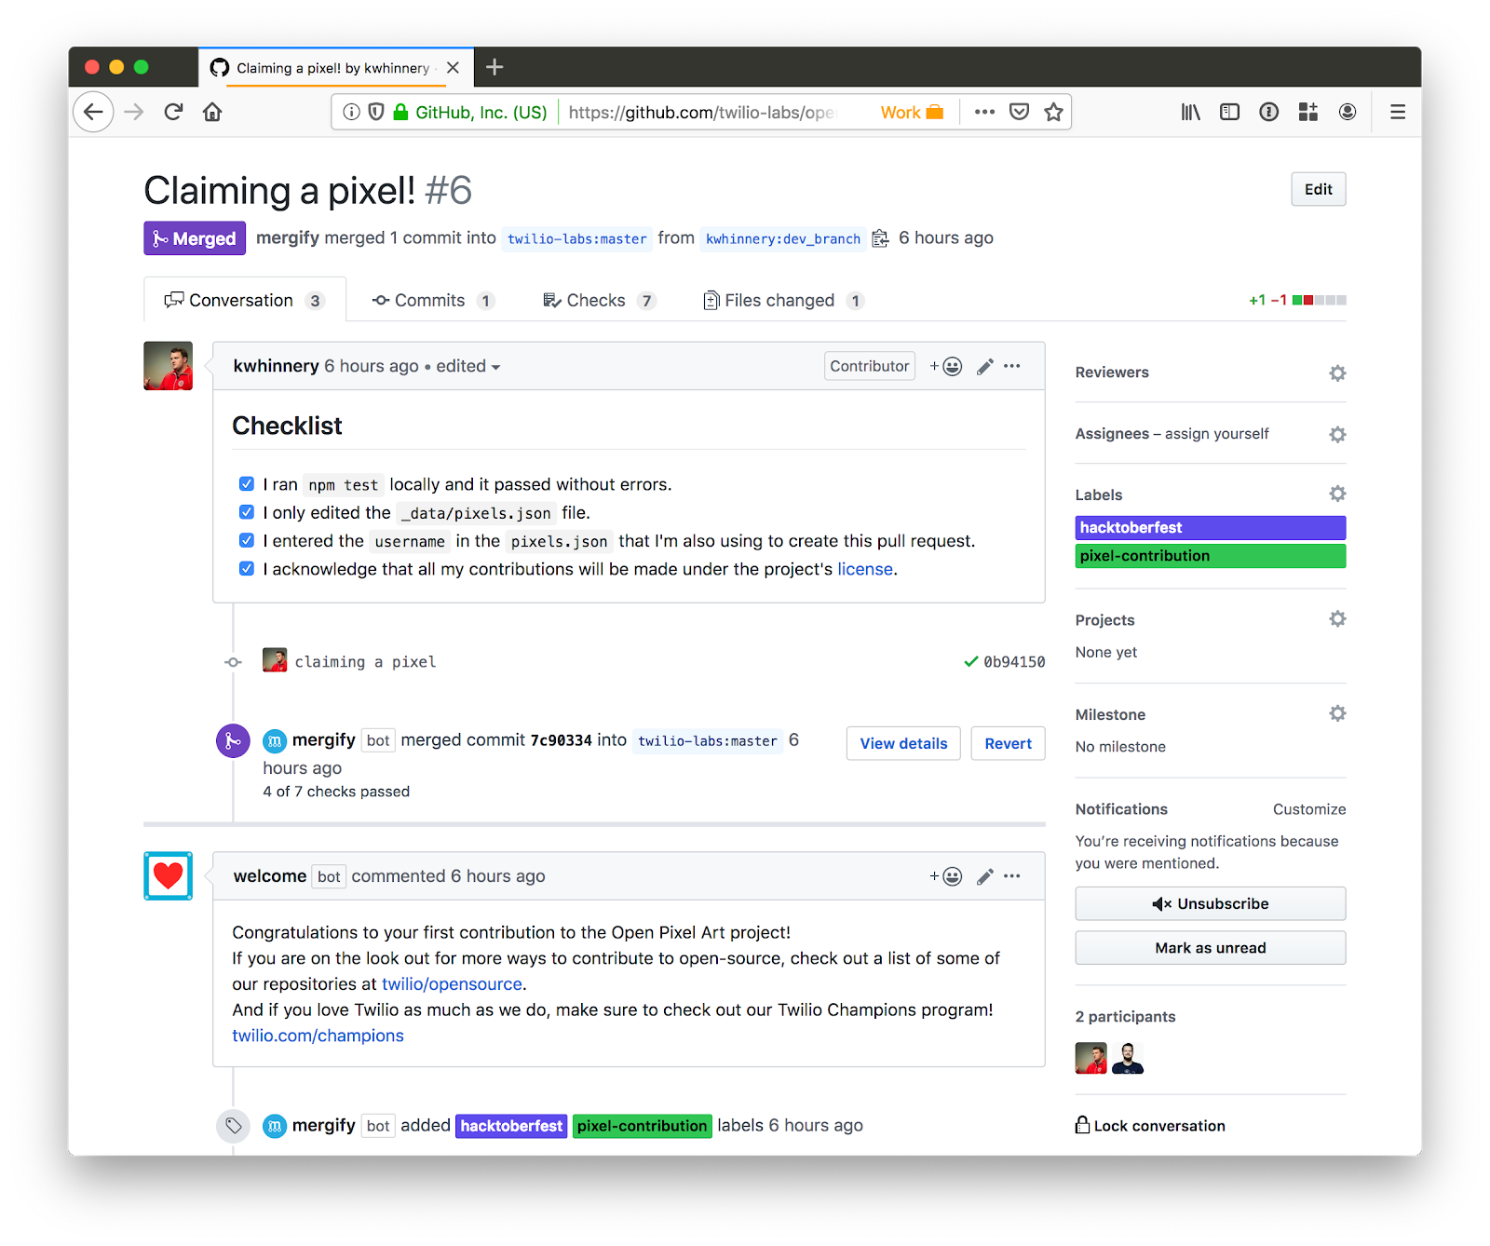Toggle the license acknowledgement checkbox
Screen dimensions: 1490x1246
pyautogui.click(x=247, y=568)
